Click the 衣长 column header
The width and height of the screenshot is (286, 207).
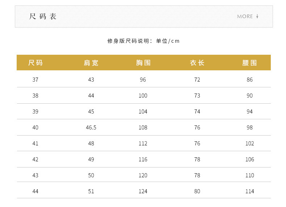tap(197, 63)
